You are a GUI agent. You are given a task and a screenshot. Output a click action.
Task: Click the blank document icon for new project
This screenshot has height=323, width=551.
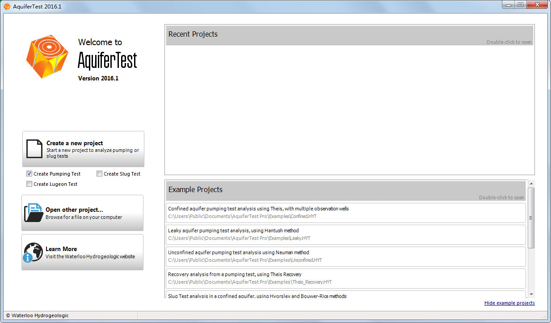[x=34, y=149]
